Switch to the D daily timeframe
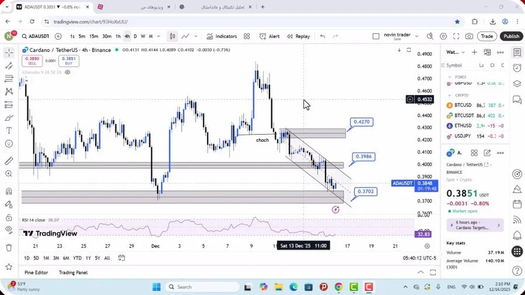 [x=135, y=36]
